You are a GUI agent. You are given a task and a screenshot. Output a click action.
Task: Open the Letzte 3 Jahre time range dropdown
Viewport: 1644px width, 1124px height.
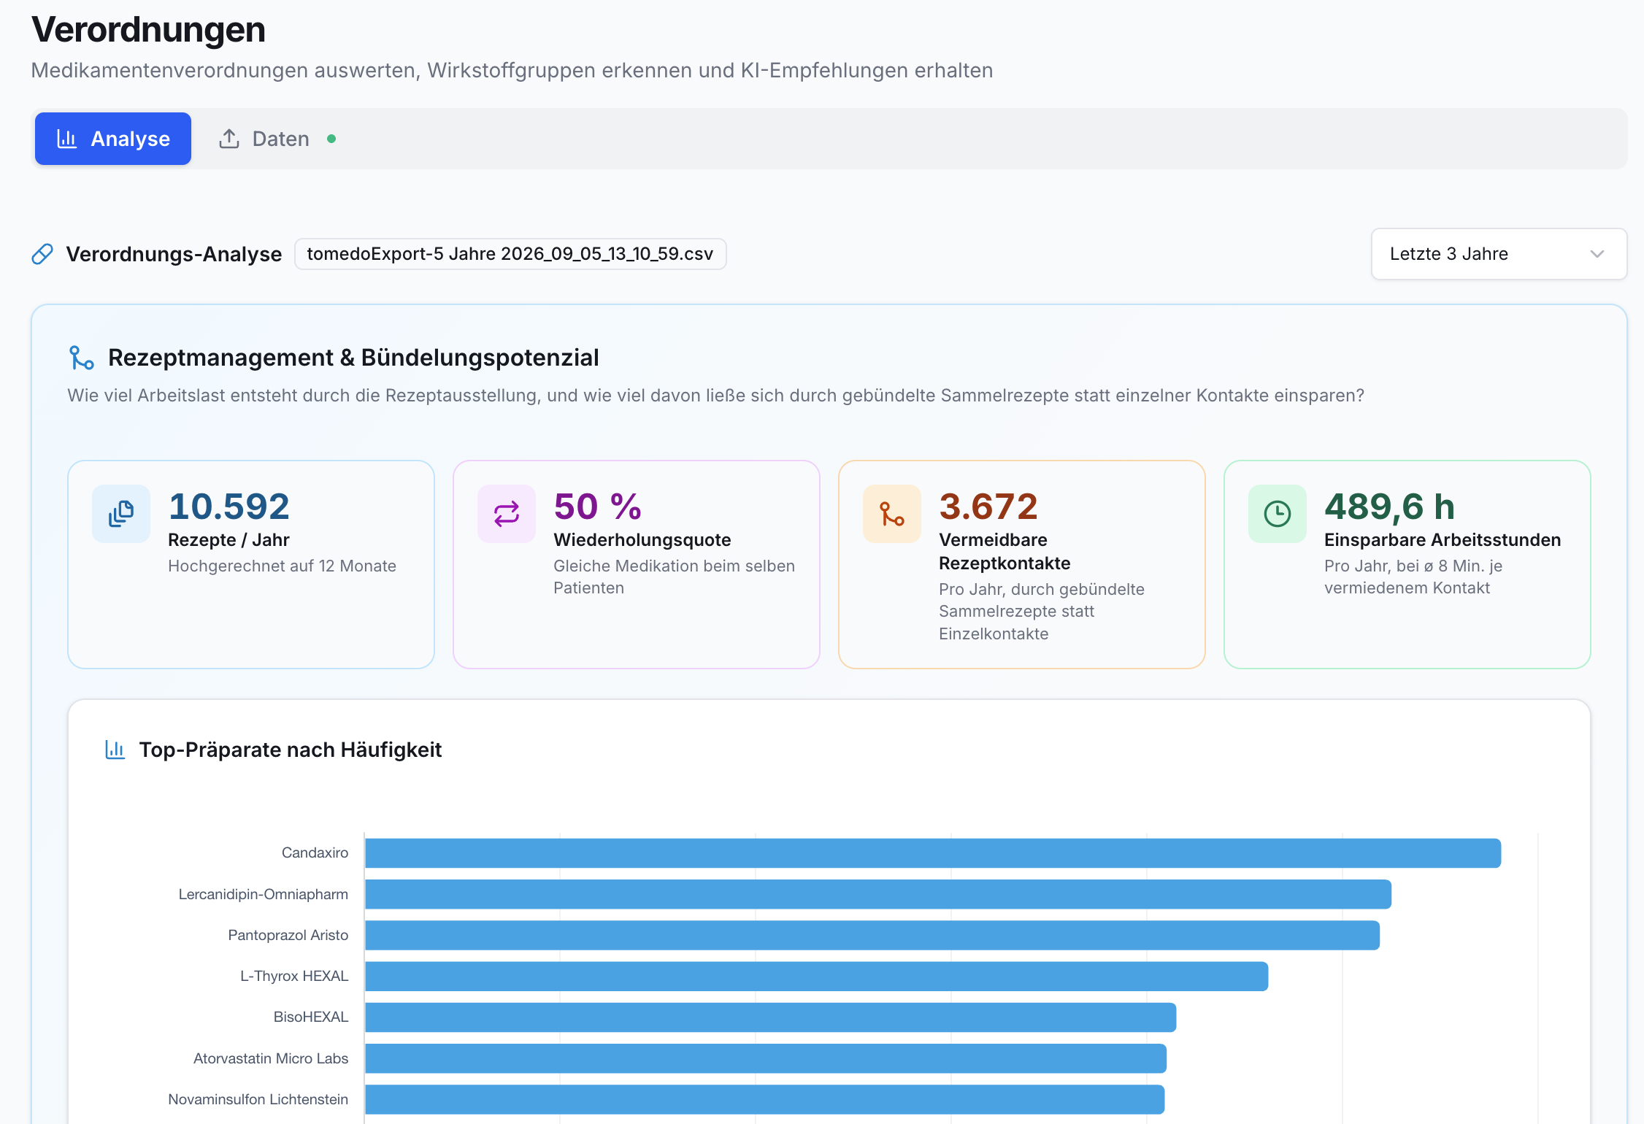point(1499,254)
